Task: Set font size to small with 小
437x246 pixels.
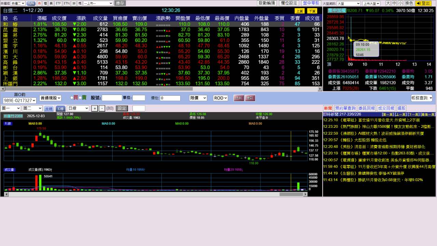Action: point(400,3)
